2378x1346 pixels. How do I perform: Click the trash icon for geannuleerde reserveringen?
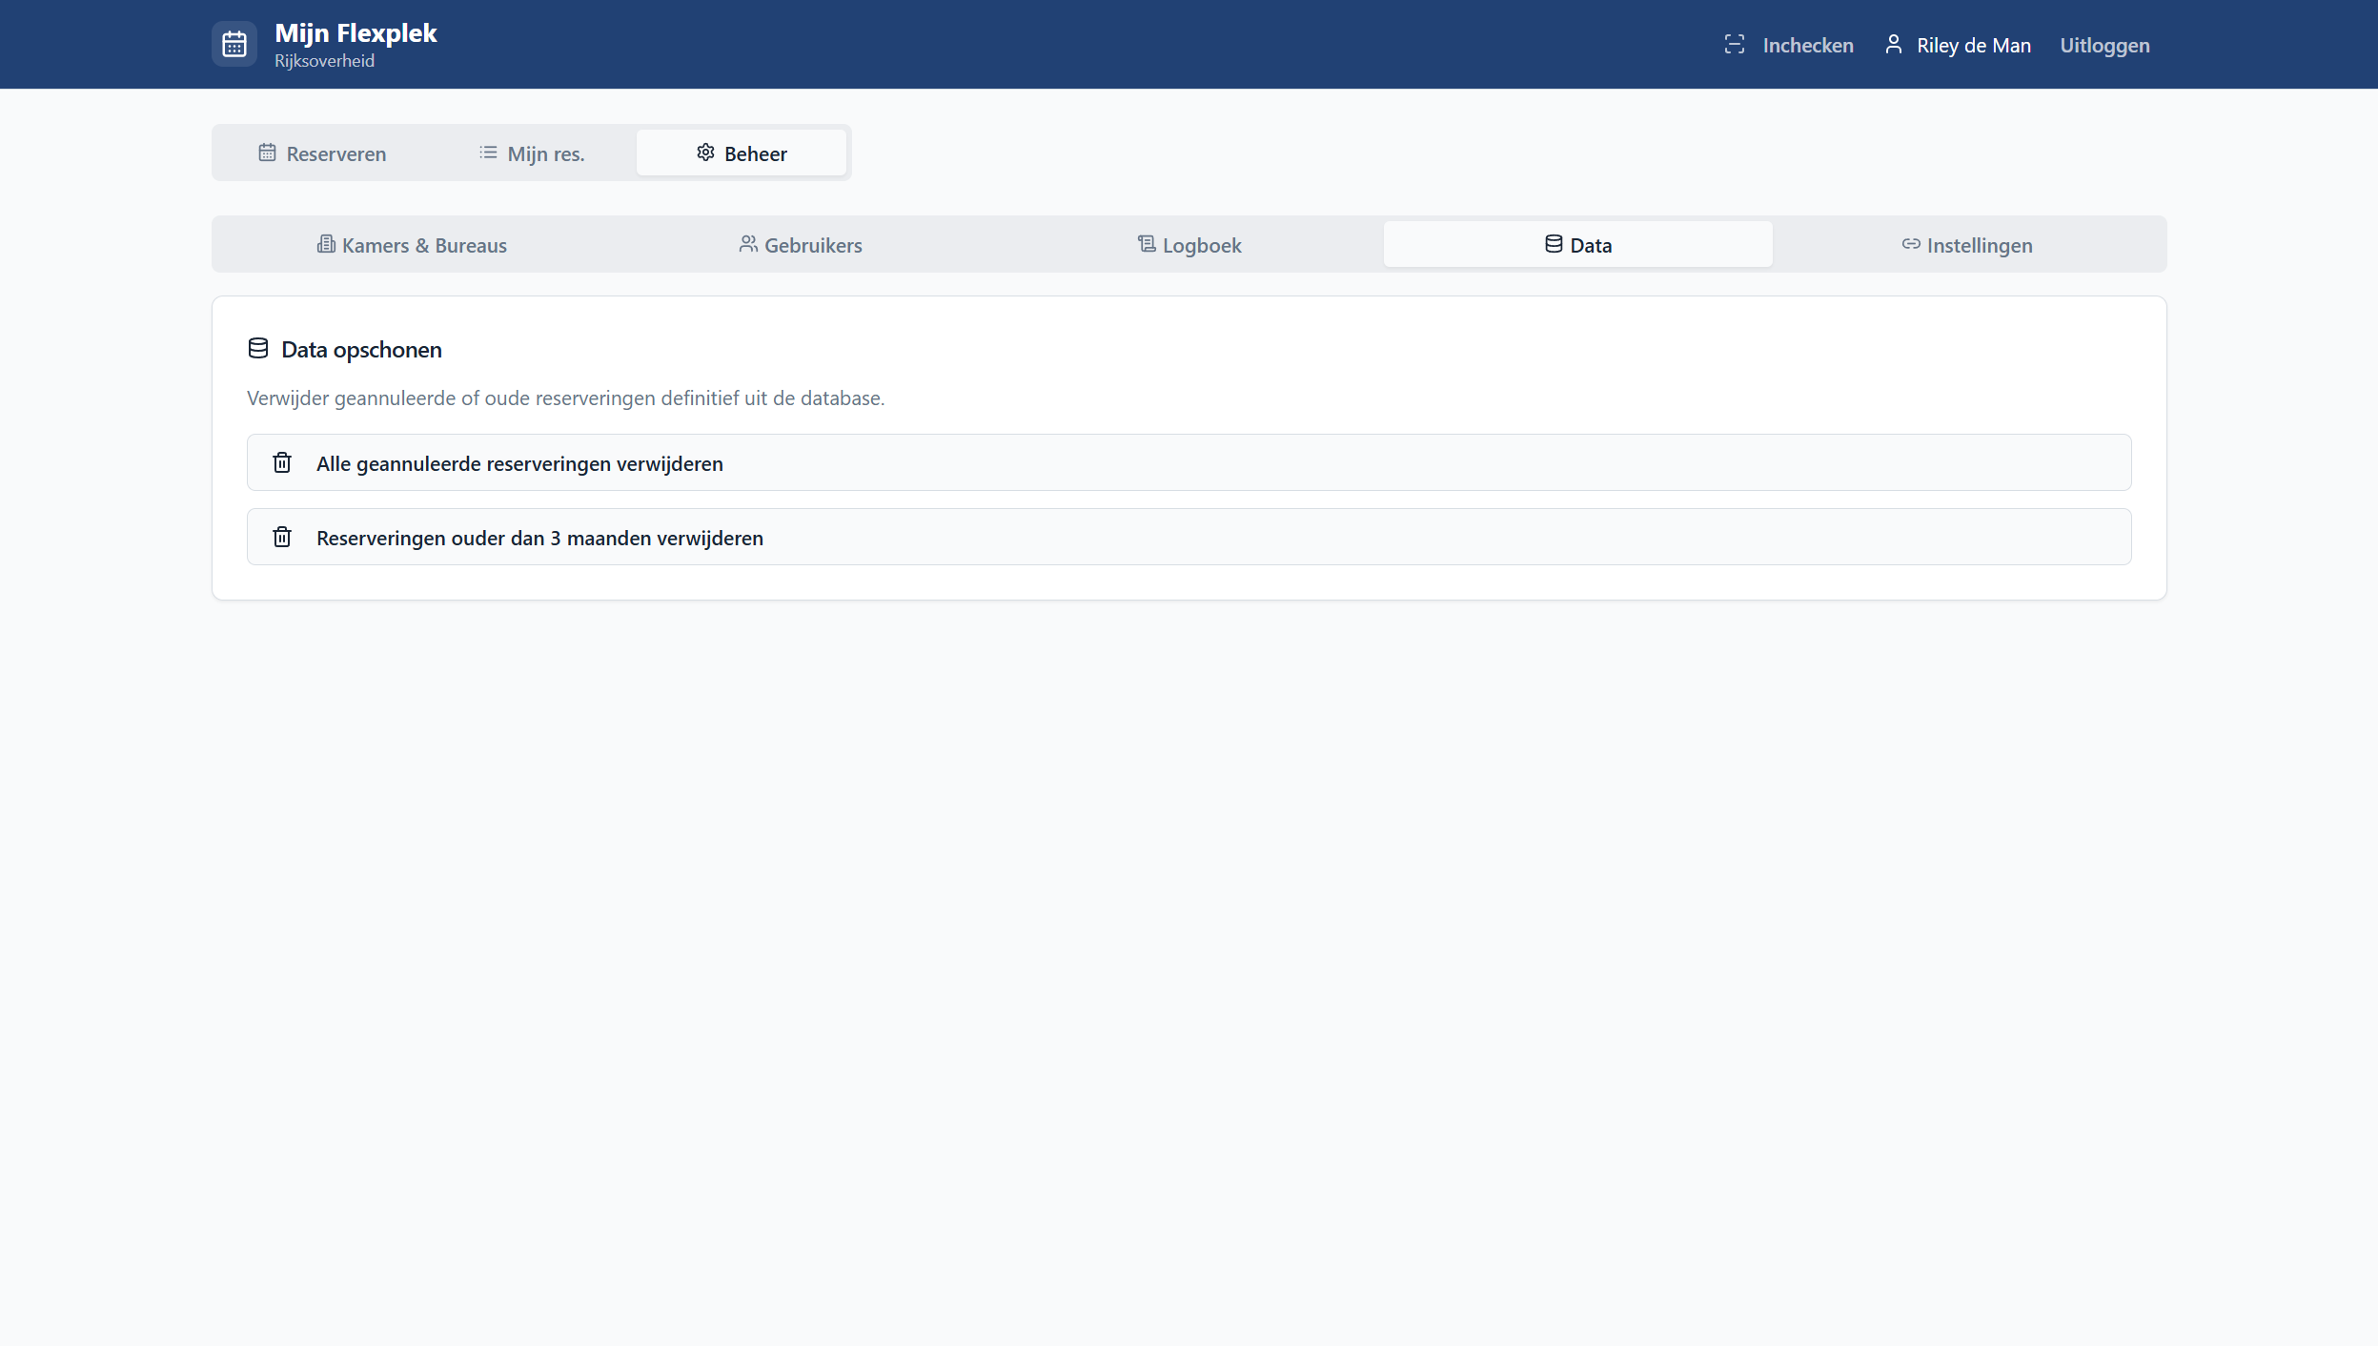click(282, 463)
